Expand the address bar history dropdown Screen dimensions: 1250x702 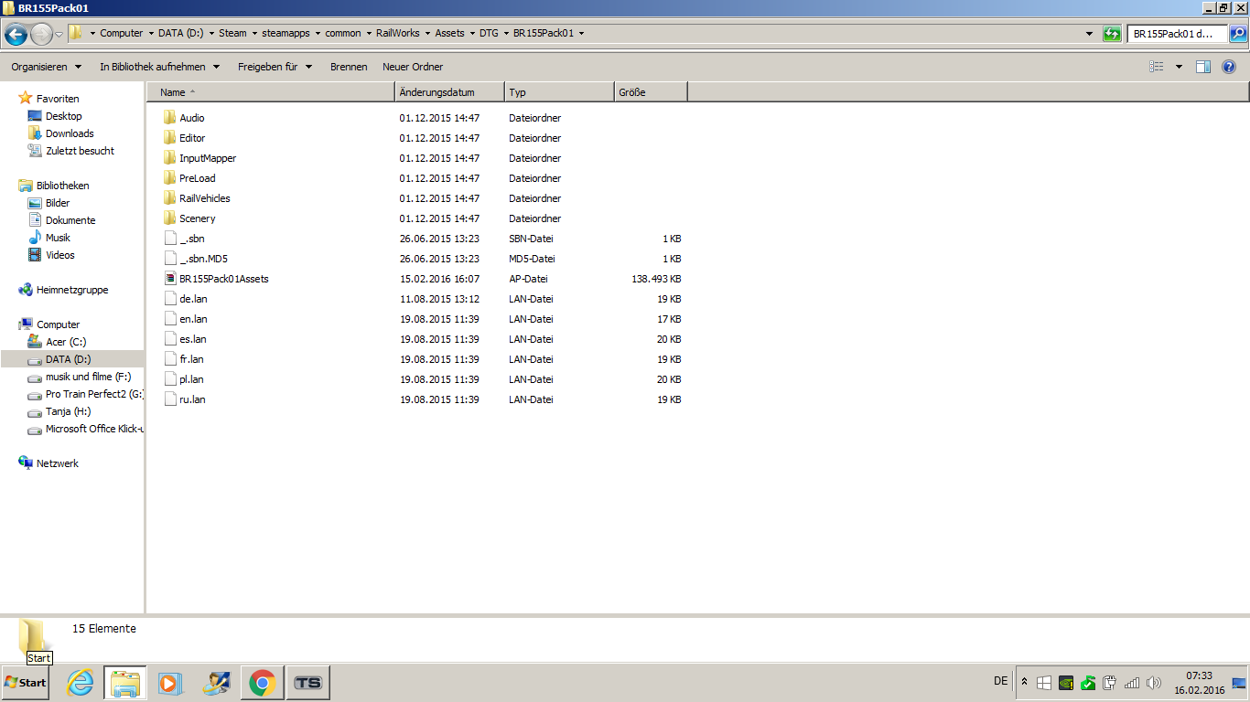(1089, 34)
